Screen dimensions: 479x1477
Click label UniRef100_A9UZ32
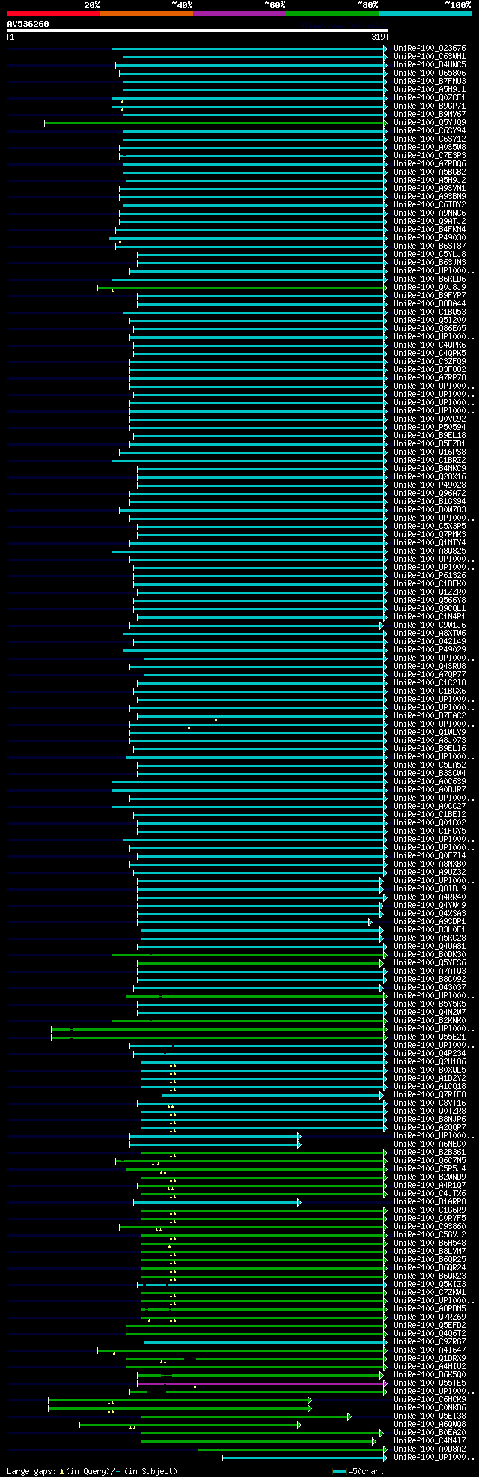click(430, 873)
